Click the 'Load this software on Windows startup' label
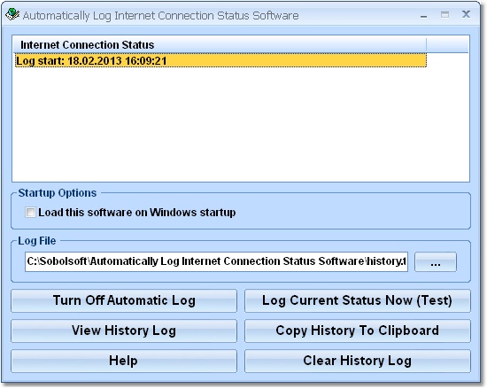Image resolution: width=487 pixels, height=389 pixels. pyautogui.click(x=137, y=213)
